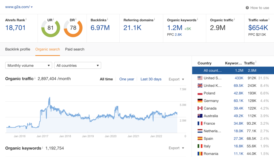This screenshot has height=157, width=274.
Task: Select the All time range
Action: click(x=106, y=79)
